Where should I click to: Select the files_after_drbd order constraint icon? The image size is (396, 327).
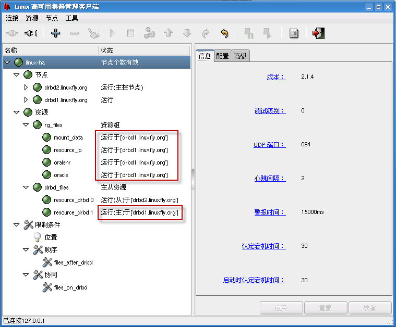[47, 262]
